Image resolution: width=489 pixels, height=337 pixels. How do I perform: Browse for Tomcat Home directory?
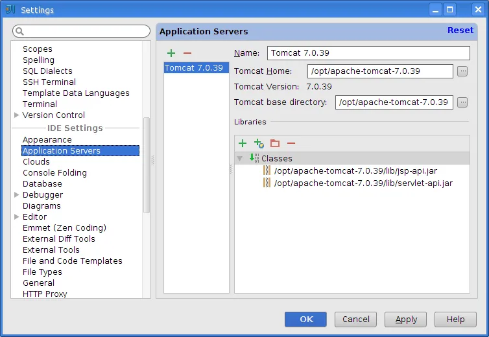point(462,71)
